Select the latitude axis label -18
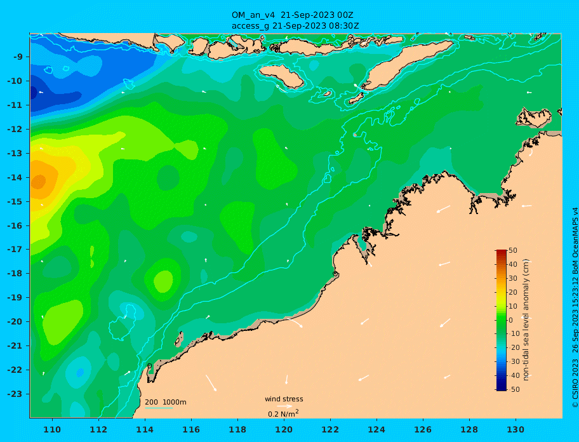This screenshot has height=442, width=579. pos(15,274)
